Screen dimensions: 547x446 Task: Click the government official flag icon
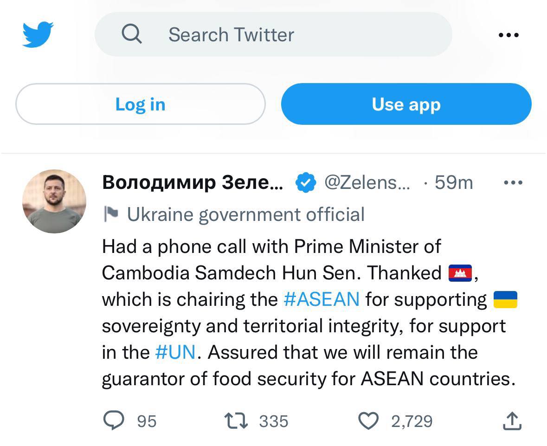tap(111, 214)
